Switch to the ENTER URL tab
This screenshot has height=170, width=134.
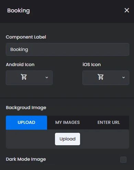109,123
